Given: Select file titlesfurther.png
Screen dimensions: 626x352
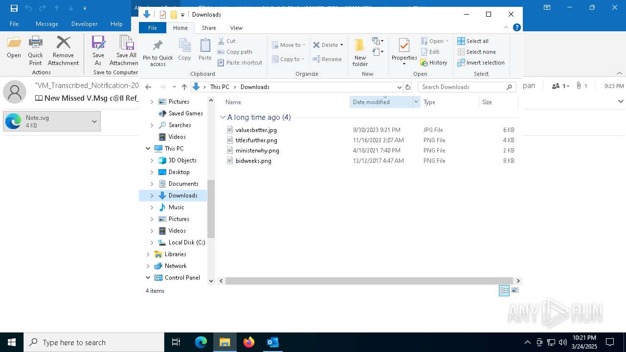Looking at the screenshot, I should pyautogui.click(x=256, y=140).
